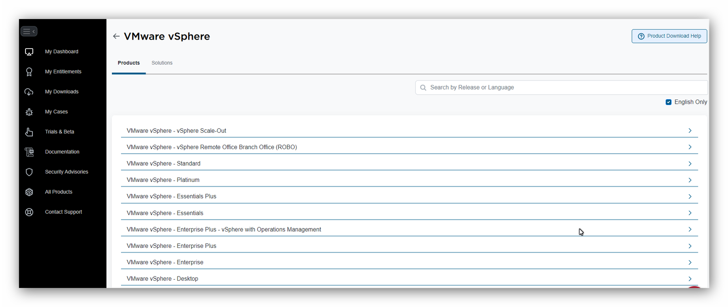Open My Entitlements in sidebar

click(x=63, y=72)
